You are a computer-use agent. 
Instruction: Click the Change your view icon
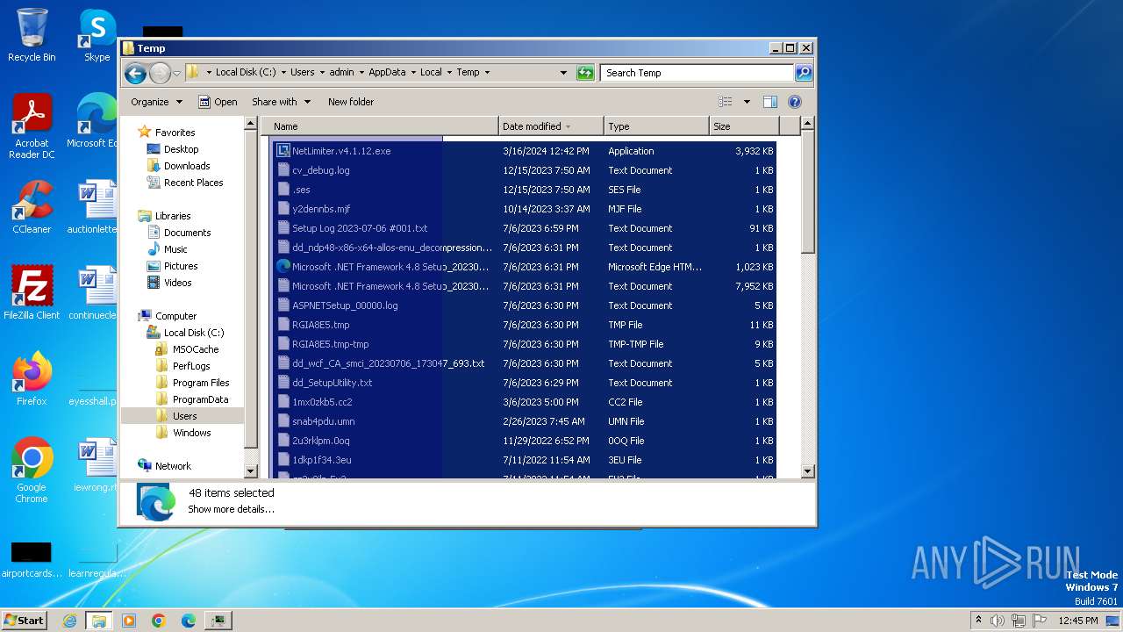click(x=726, y=102)
